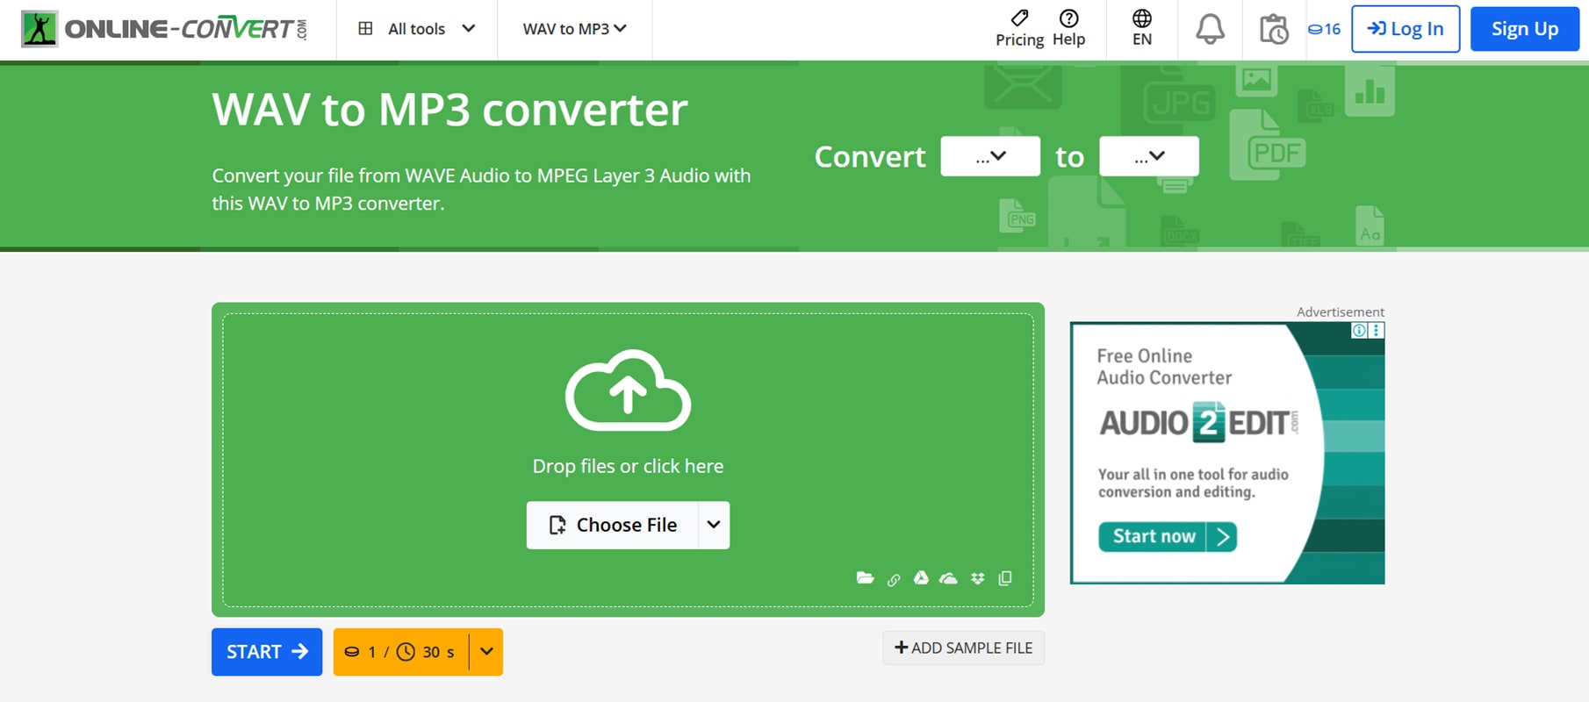Open the notifications bell
Screen dimensions: 1589x702
click(x=1210, y=29)
